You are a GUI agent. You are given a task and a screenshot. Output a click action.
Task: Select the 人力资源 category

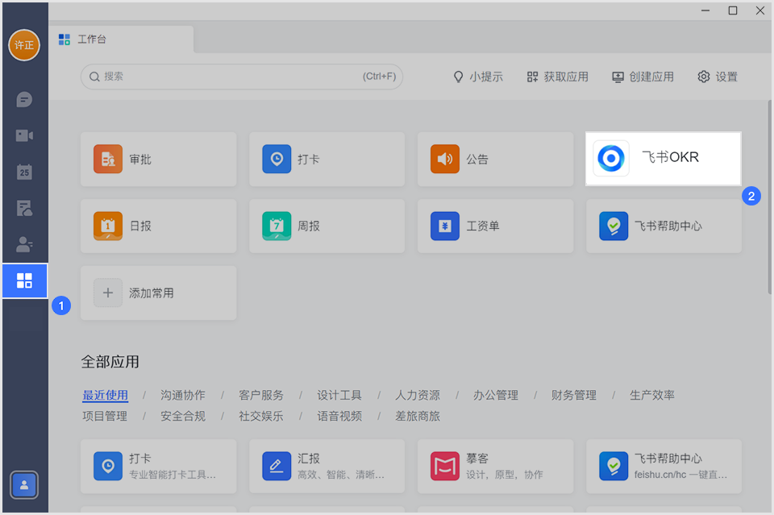coord(418,395)
